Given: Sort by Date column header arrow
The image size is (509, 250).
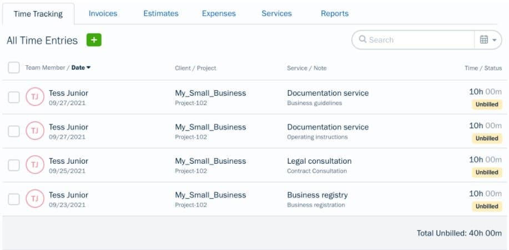Looking at the screenshot, I should 88,67.
